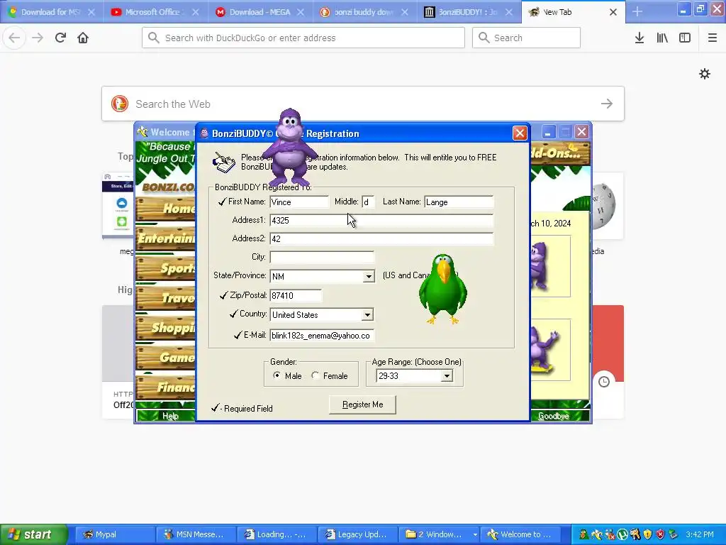Click the Zip/Postal field

(296, 295)
